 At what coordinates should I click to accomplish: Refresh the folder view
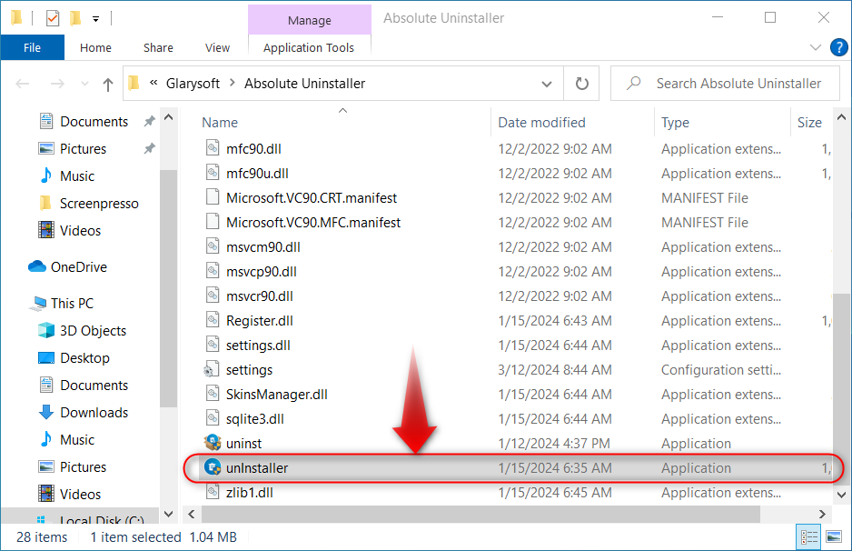click(582, 84)
